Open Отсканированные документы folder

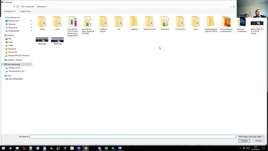[226, 24]
